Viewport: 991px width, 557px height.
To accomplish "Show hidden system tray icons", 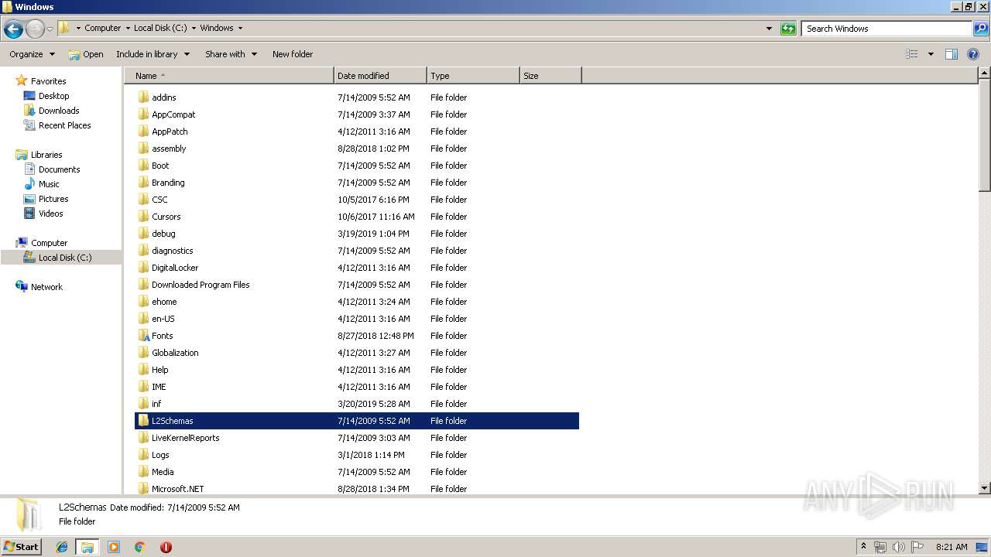I will [x=863, y=547].
